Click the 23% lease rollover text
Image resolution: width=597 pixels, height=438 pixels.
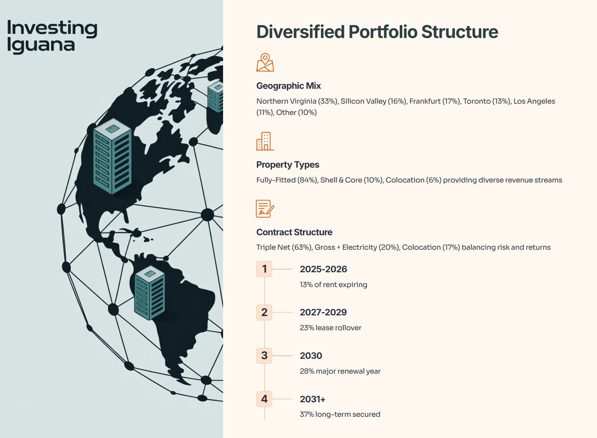coord(330,328)
